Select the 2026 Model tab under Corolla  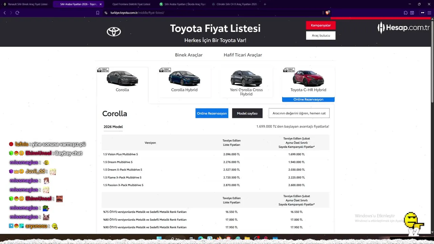113,127
